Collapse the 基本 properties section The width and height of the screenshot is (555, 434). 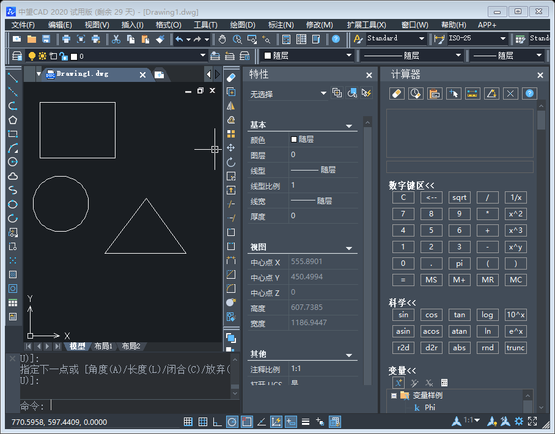[350, 125]
